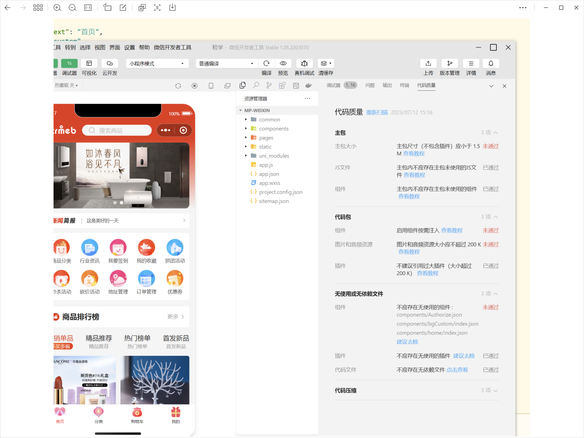Image resolution: width=584 pixels, height=438 pixels.
Task: Save a copy with download icon
Action: (172, 8)
